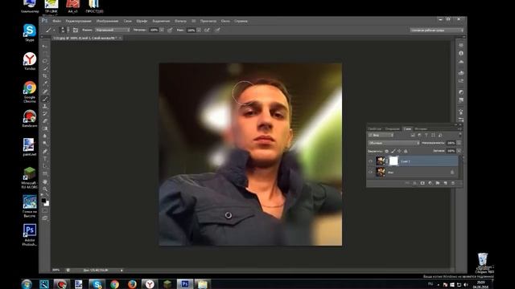Click Add layer mask button

pyautogui.click(x=422, y=183)
